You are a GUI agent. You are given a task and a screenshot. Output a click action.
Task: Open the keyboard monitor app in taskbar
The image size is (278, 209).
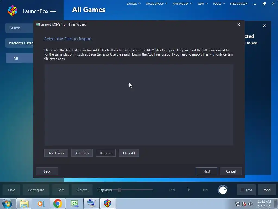click(x=91, y=204)
